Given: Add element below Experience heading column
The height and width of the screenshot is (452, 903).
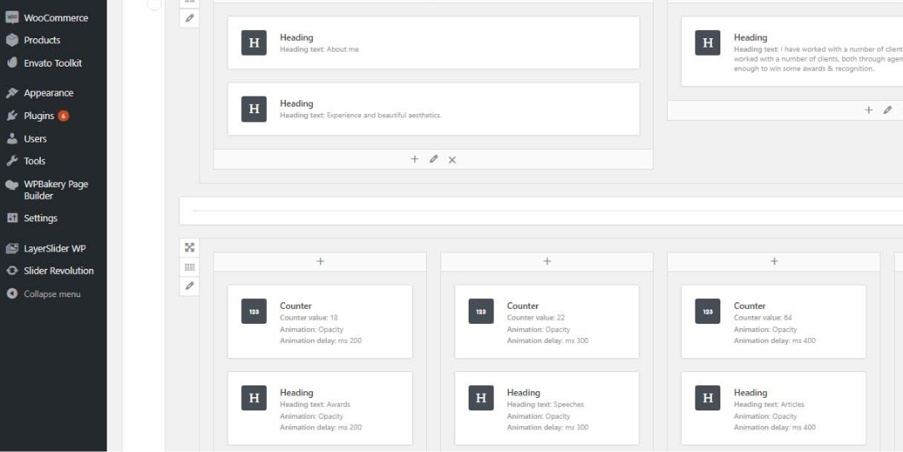Looking at the screenshot, I should click(x=414, y=159).
